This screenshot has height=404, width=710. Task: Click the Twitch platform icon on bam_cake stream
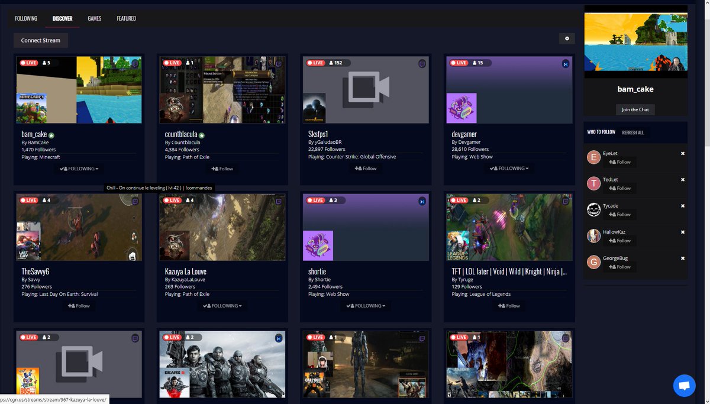tap(135, 63)
